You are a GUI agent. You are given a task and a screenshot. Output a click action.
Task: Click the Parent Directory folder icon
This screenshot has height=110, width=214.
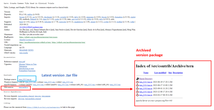tap(137, 79)
